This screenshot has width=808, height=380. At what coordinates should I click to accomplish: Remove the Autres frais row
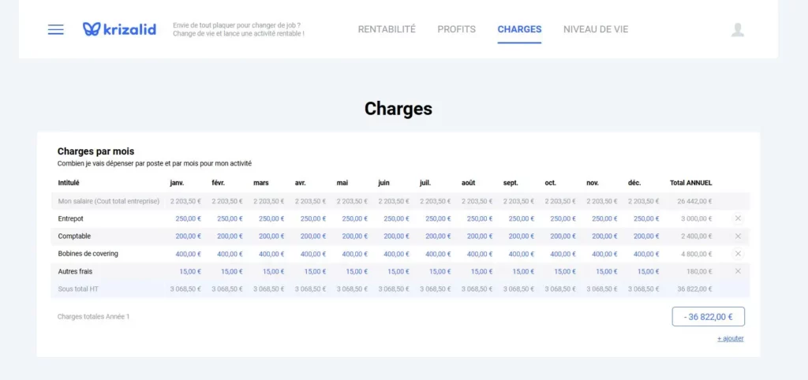pos(738,271)
